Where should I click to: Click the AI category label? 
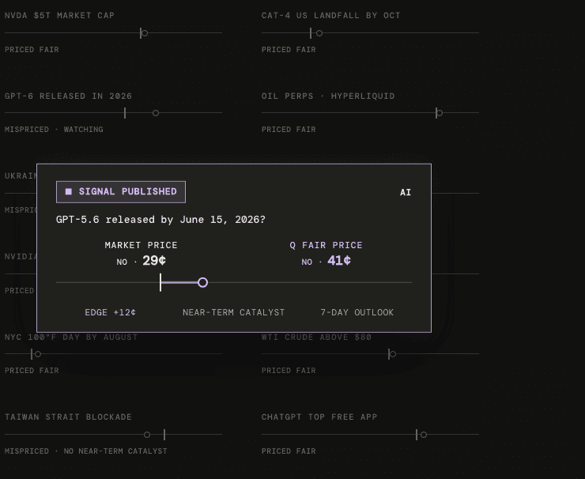click(406, 192)
